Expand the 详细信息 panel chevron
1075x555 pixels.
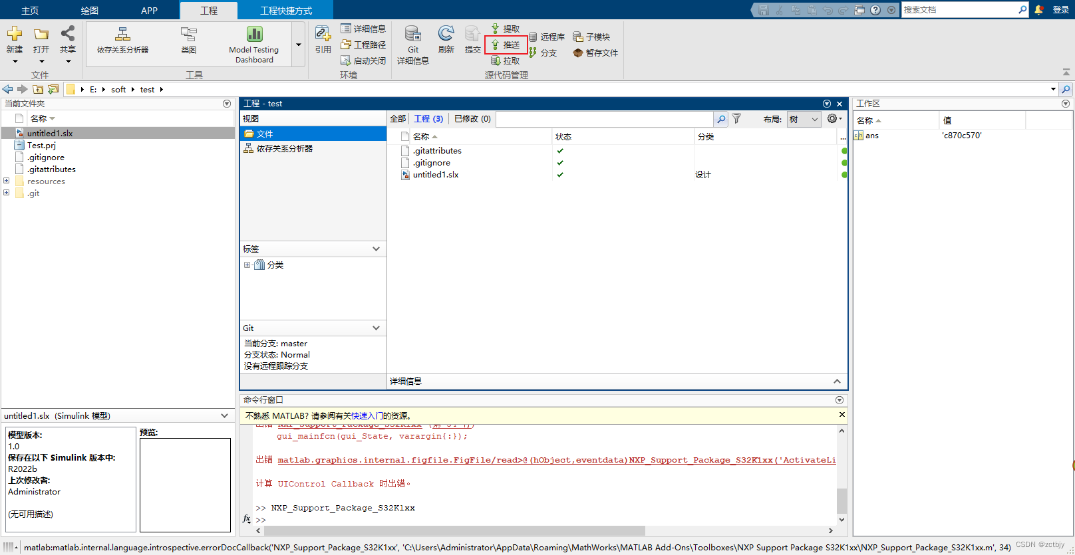(x=837, y=381)
